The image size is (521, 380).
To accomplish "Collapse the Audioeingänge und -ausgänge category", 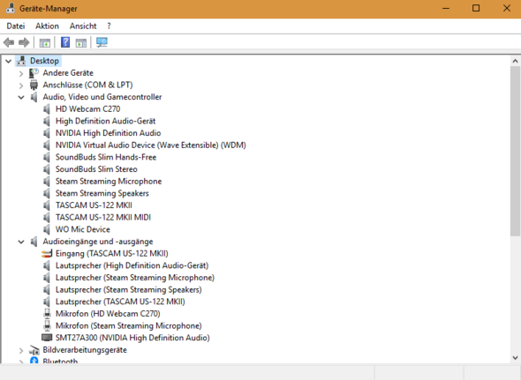I will pyautogui.click(x=21, y=242).
